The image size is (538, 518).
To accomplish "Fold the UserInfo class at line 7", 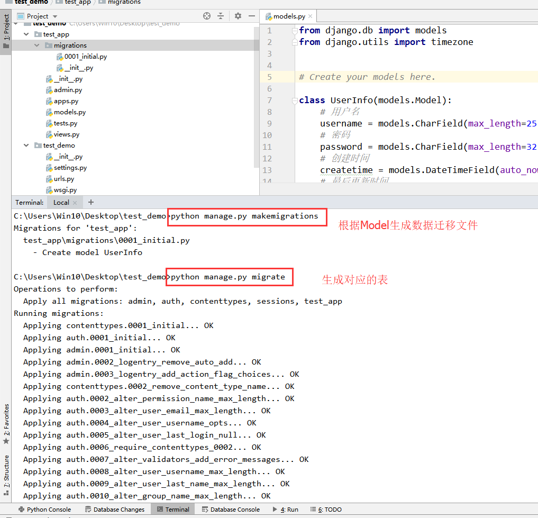I will tap(295, 101).
